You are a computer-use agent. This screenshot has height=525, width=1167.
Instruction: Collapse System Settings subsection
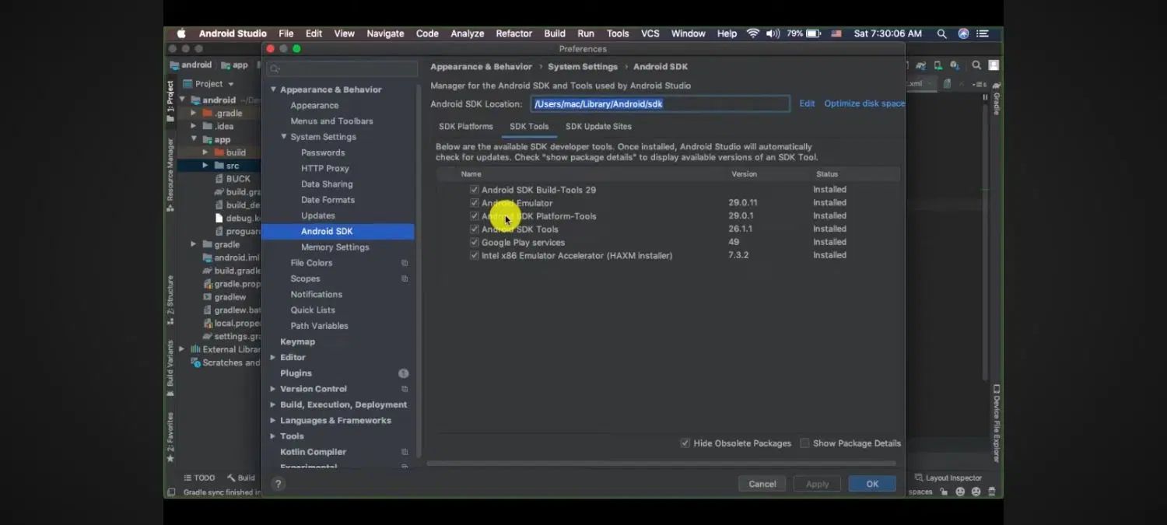pos(284,137)
